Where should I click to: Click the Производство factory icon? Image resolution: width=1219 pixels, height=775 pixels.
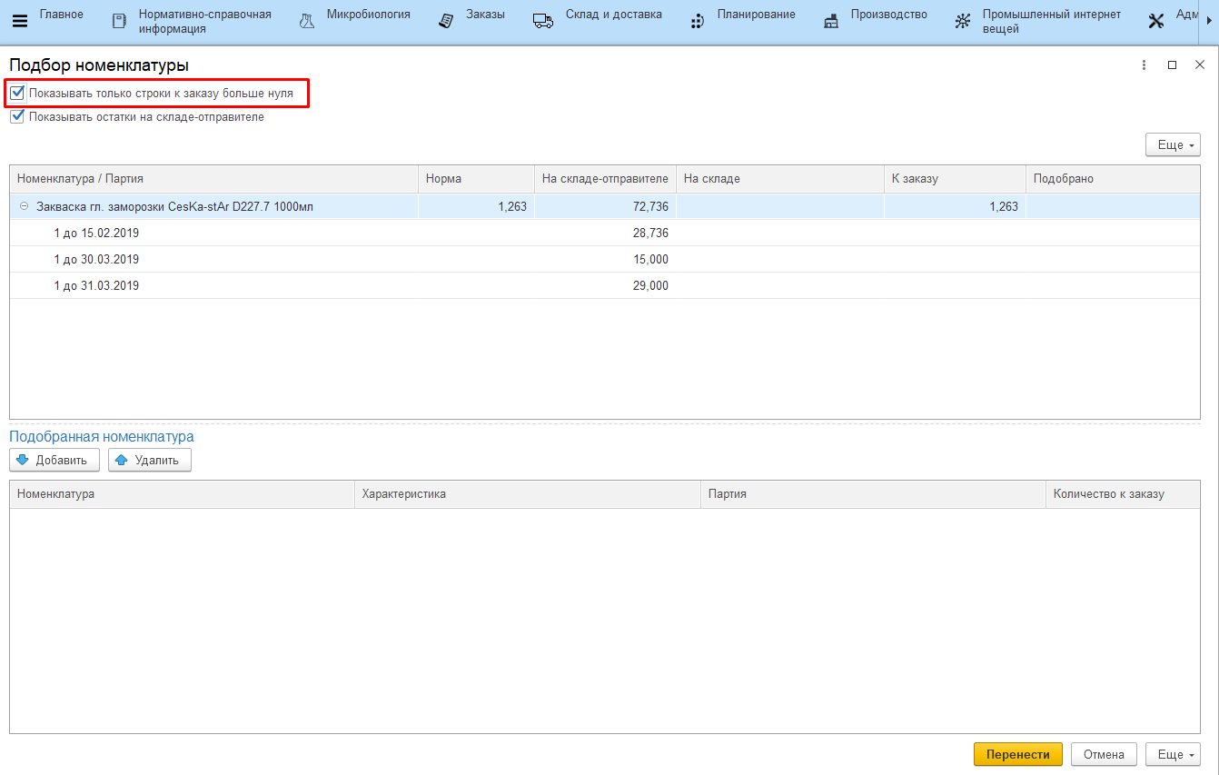coord(831,21)
